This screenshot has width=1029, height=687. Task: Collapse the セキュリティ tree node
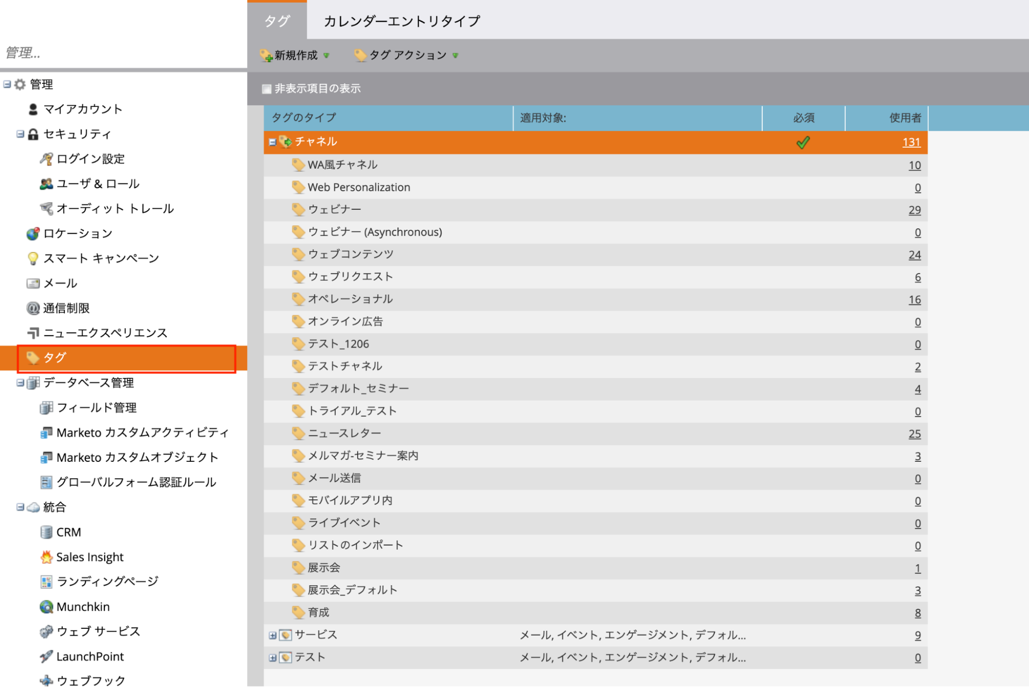[20, 134]
